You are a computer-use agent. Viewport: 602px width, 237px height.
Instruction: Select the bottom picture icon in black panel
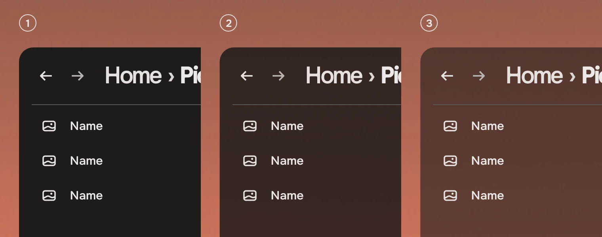[49, 196]
